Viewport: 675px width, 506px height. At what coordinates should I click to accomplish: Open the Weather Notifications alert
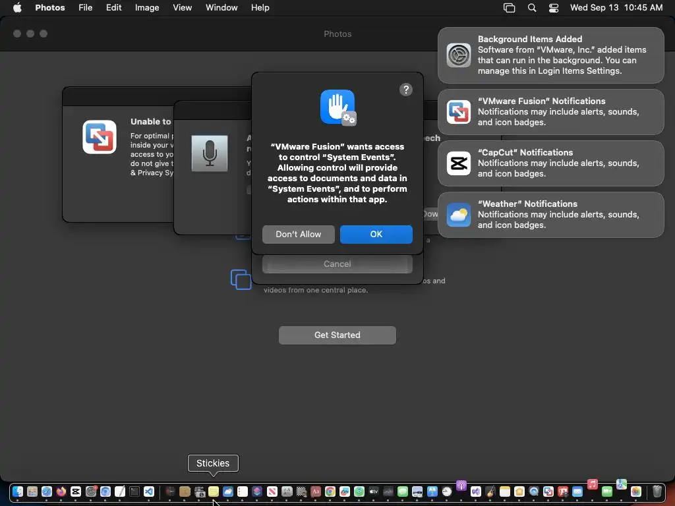550,215
